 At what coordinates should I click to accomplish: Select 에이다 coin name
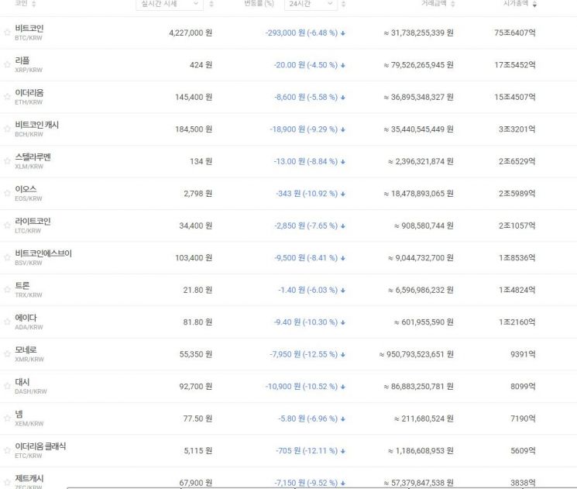(x=26, y=318)
